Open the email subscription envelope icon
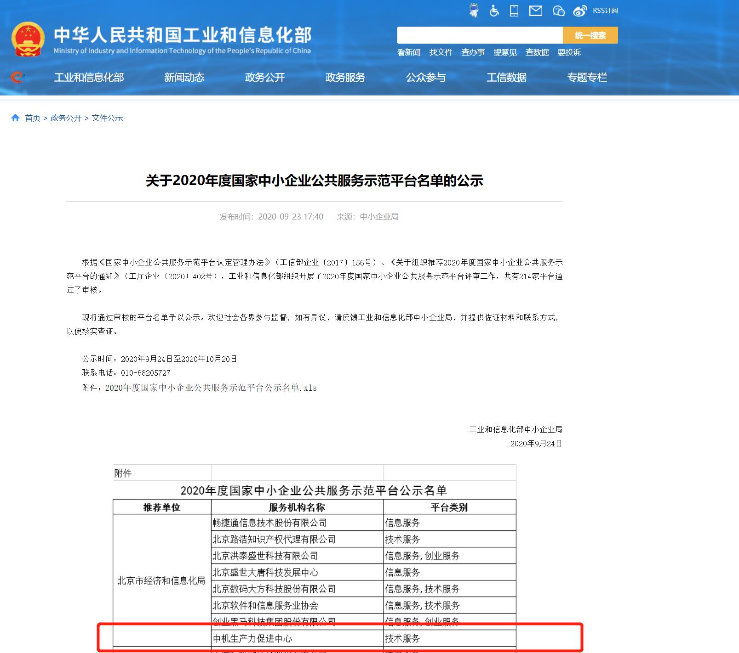 tap(535, 10)
